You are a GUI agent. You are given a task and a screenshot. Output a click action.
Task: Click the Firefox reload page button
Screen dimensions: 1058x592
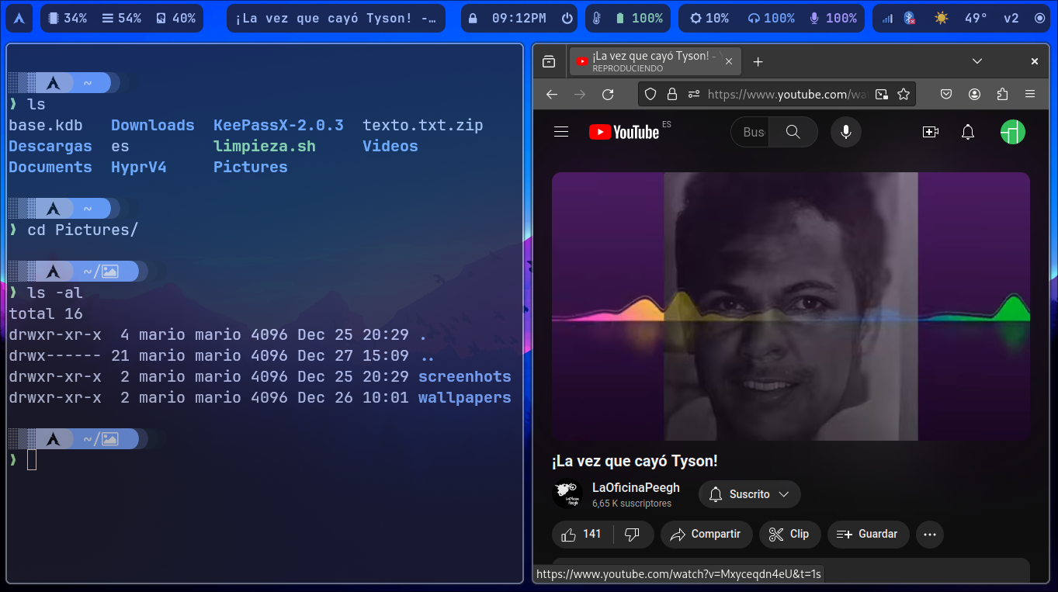tap(608, 95)
